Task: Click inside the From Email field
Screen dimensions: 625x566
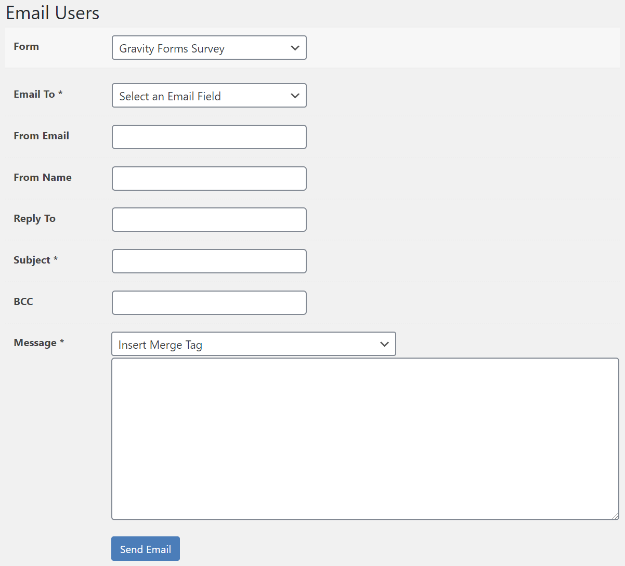Action: pyautogui.click(x=209, y=137)
